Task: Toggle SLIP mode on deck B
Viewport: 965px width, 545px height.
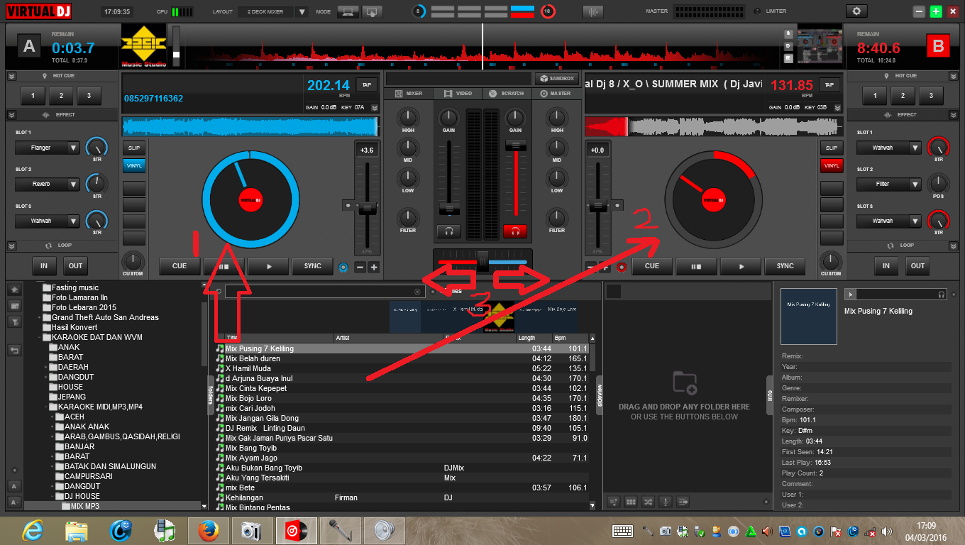Action: [x=832, y=148]
